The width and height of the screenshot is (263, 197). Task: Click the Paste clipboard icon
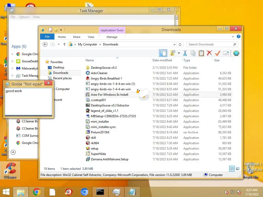pyautogui.click(x=201, y=53)
